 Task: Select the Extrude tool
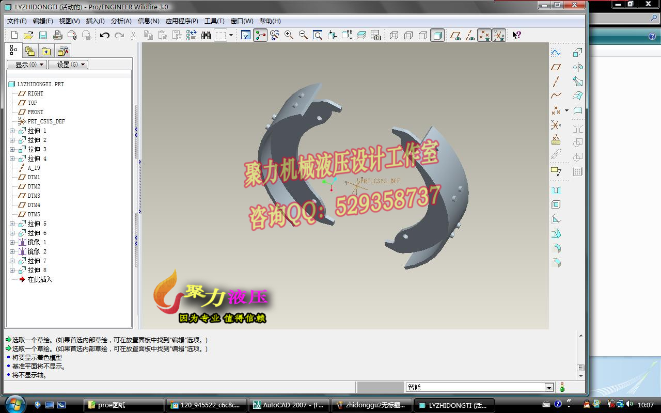click(x=577, y=52)
